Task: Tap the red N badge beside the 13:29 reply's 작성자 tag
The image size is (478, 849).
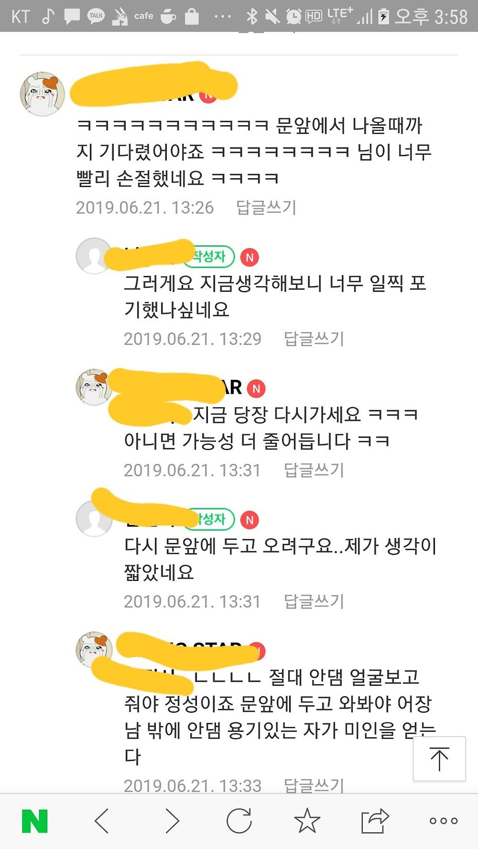Action: [250, 257]
